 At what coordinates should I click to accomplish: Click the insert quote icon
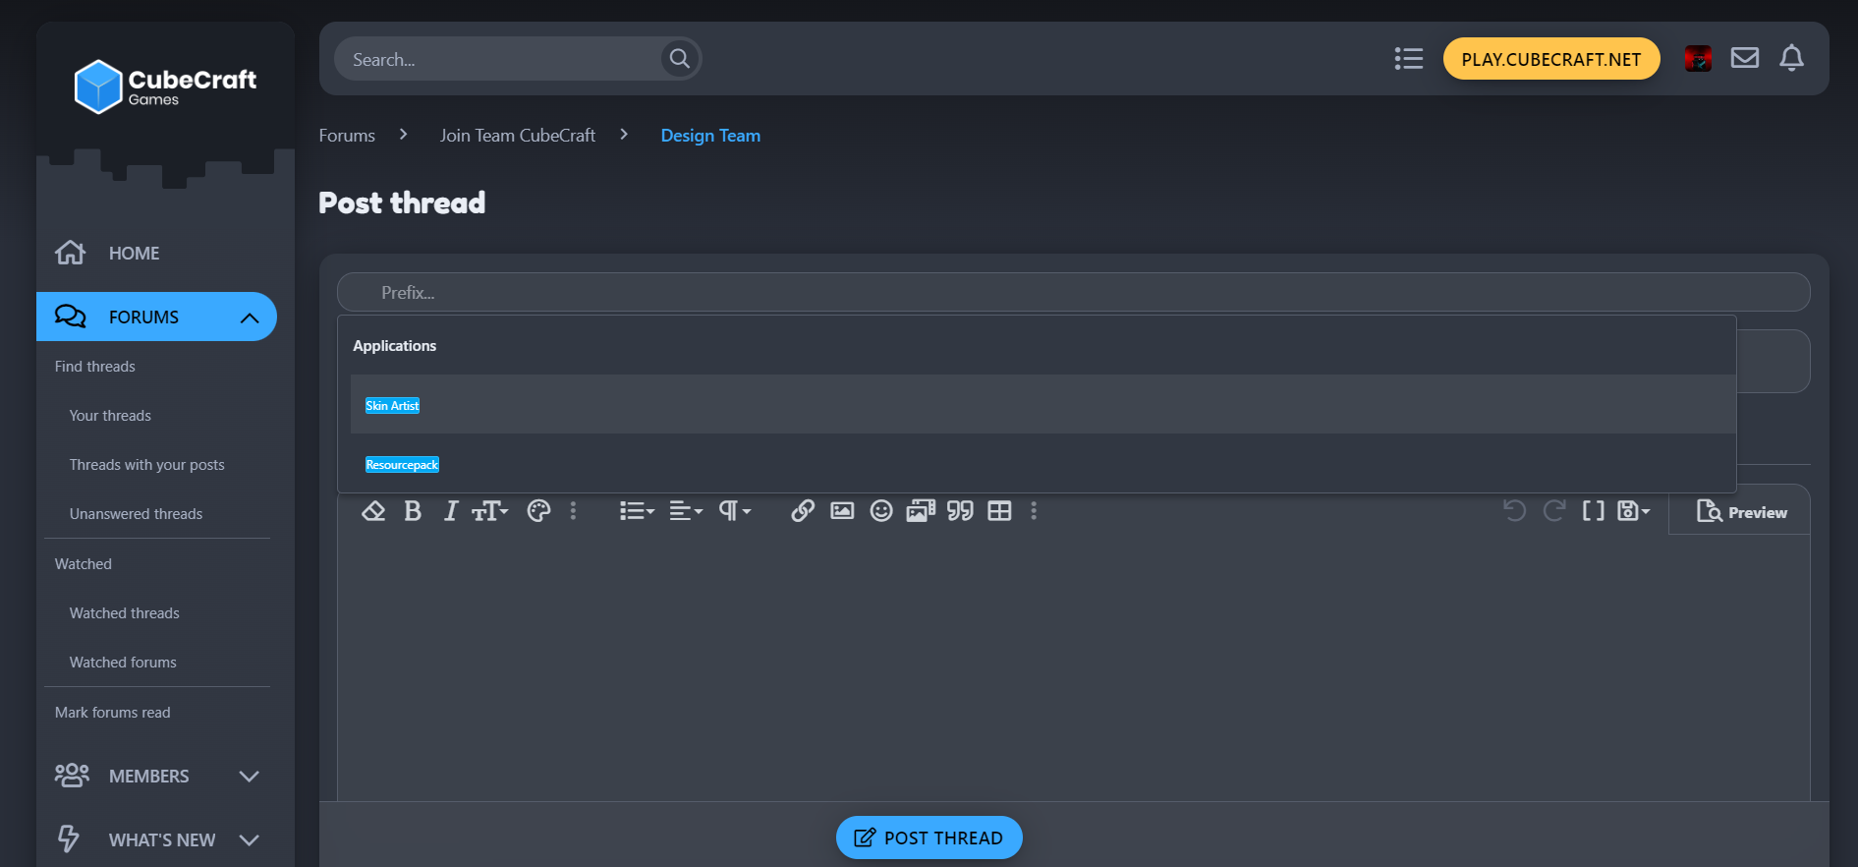point(960,510)
